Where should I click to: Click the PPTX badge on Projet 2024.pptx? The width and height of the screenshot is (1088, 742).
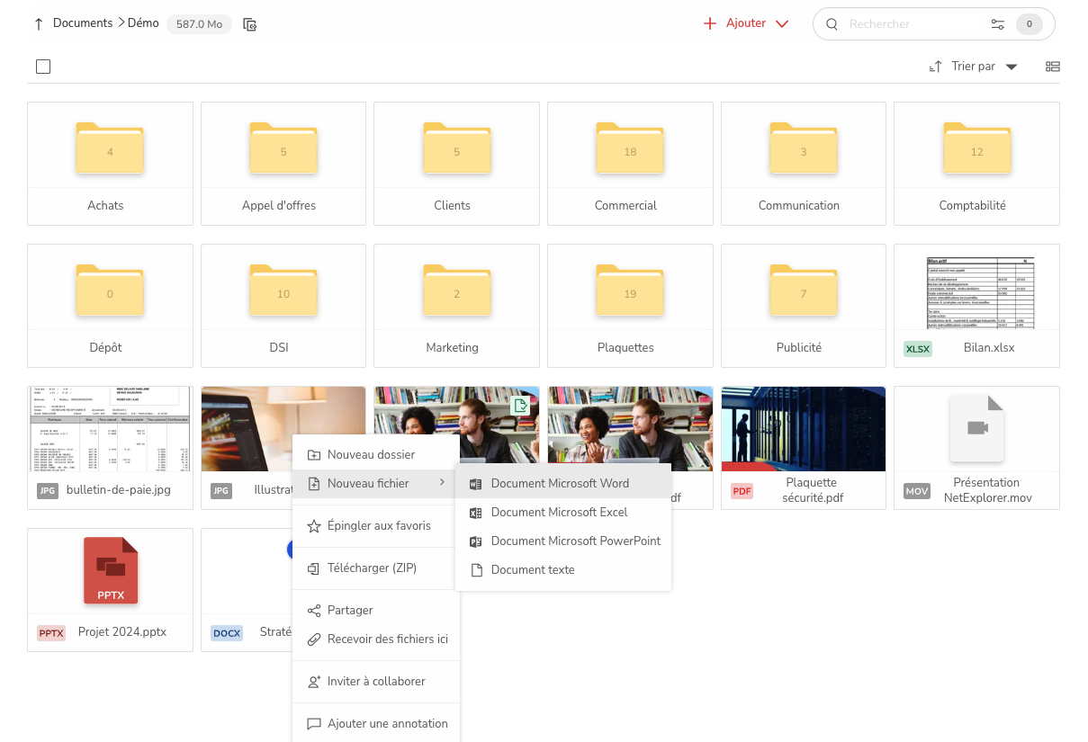coord(51,632)
